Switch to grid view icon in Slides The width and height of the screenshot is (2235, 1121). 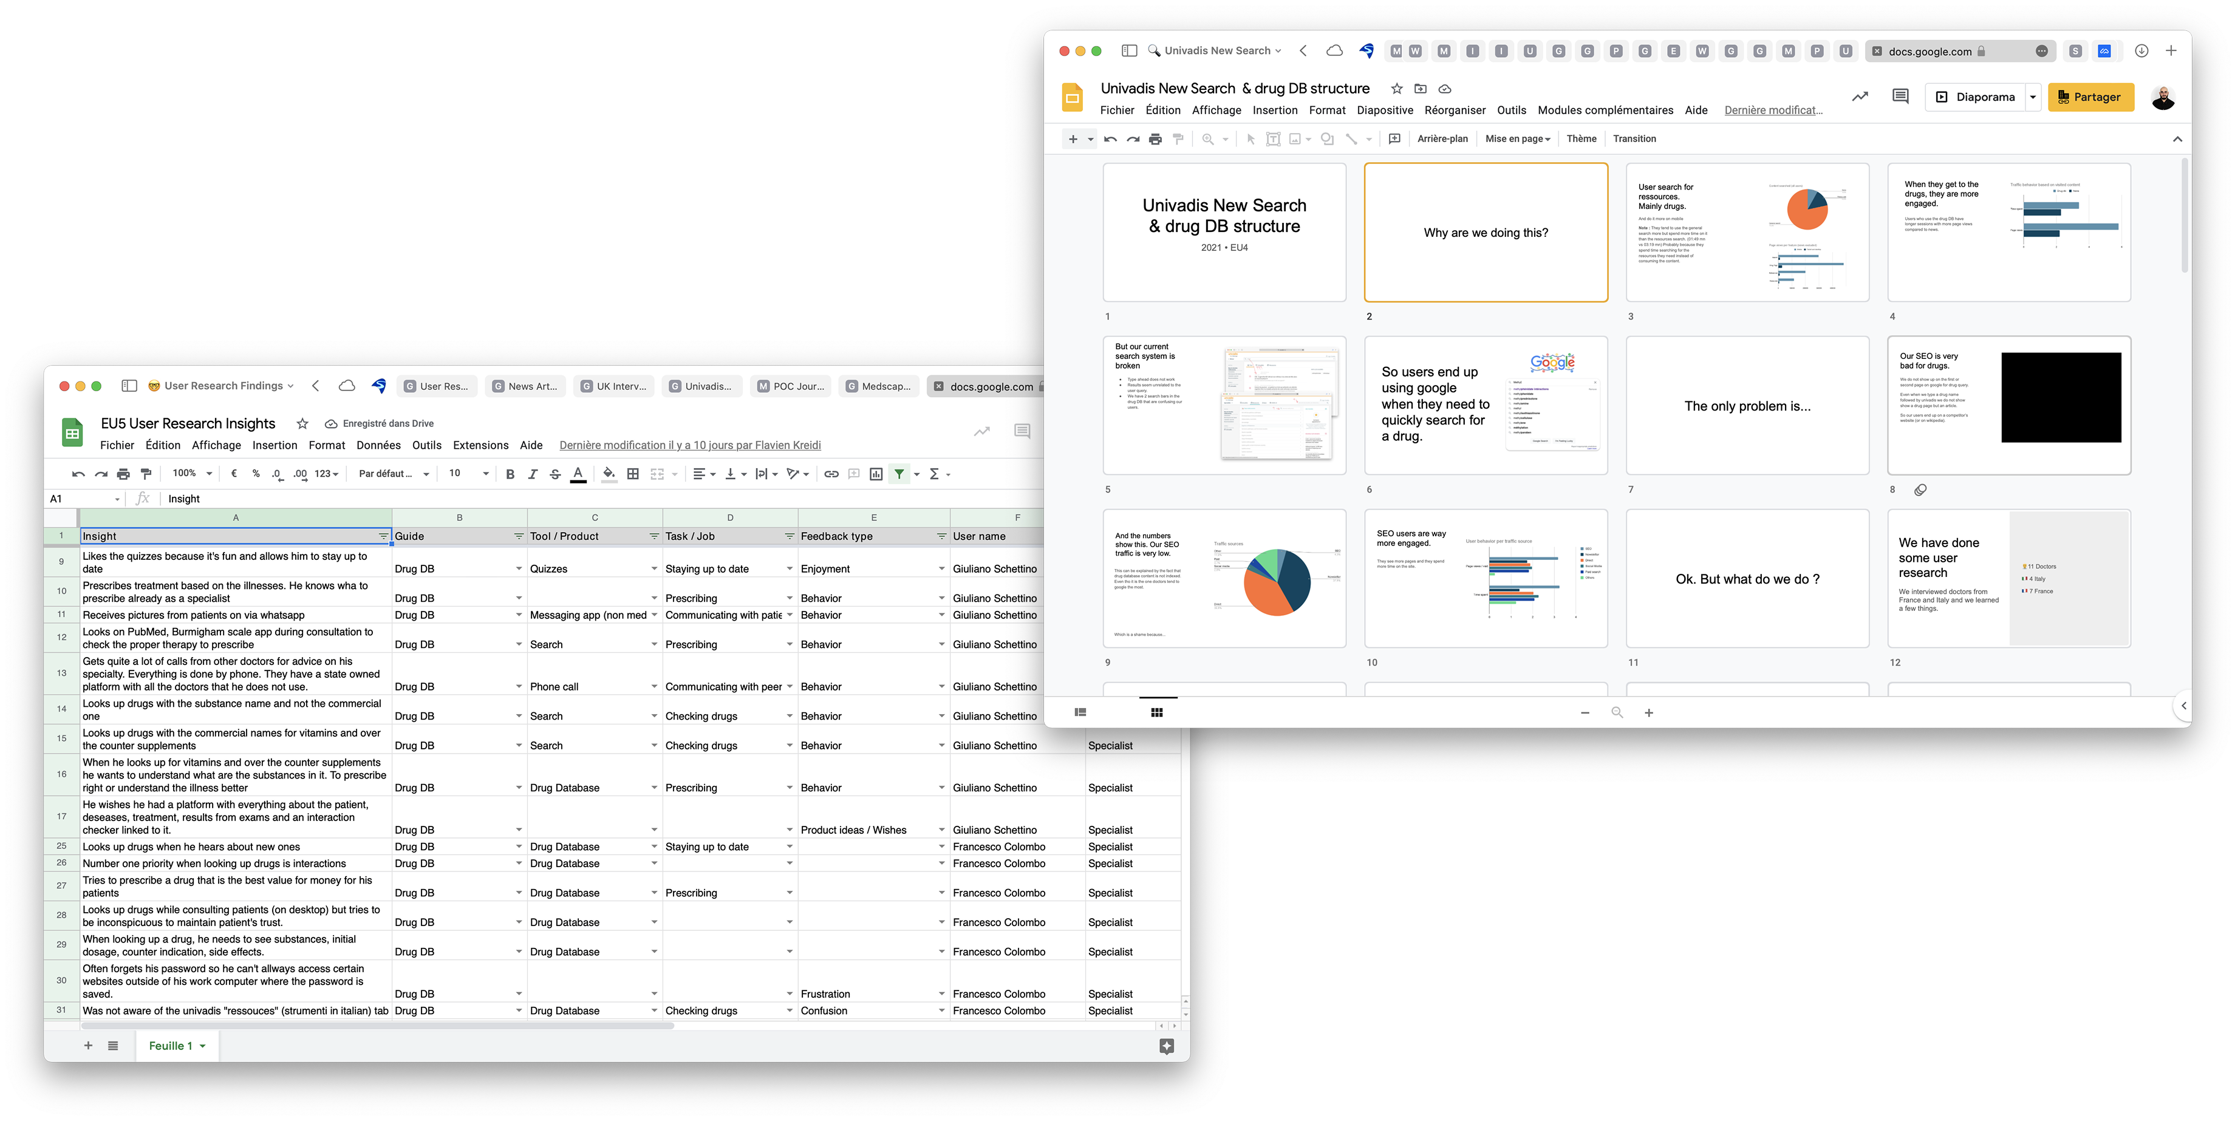(x=1156, y=712)
